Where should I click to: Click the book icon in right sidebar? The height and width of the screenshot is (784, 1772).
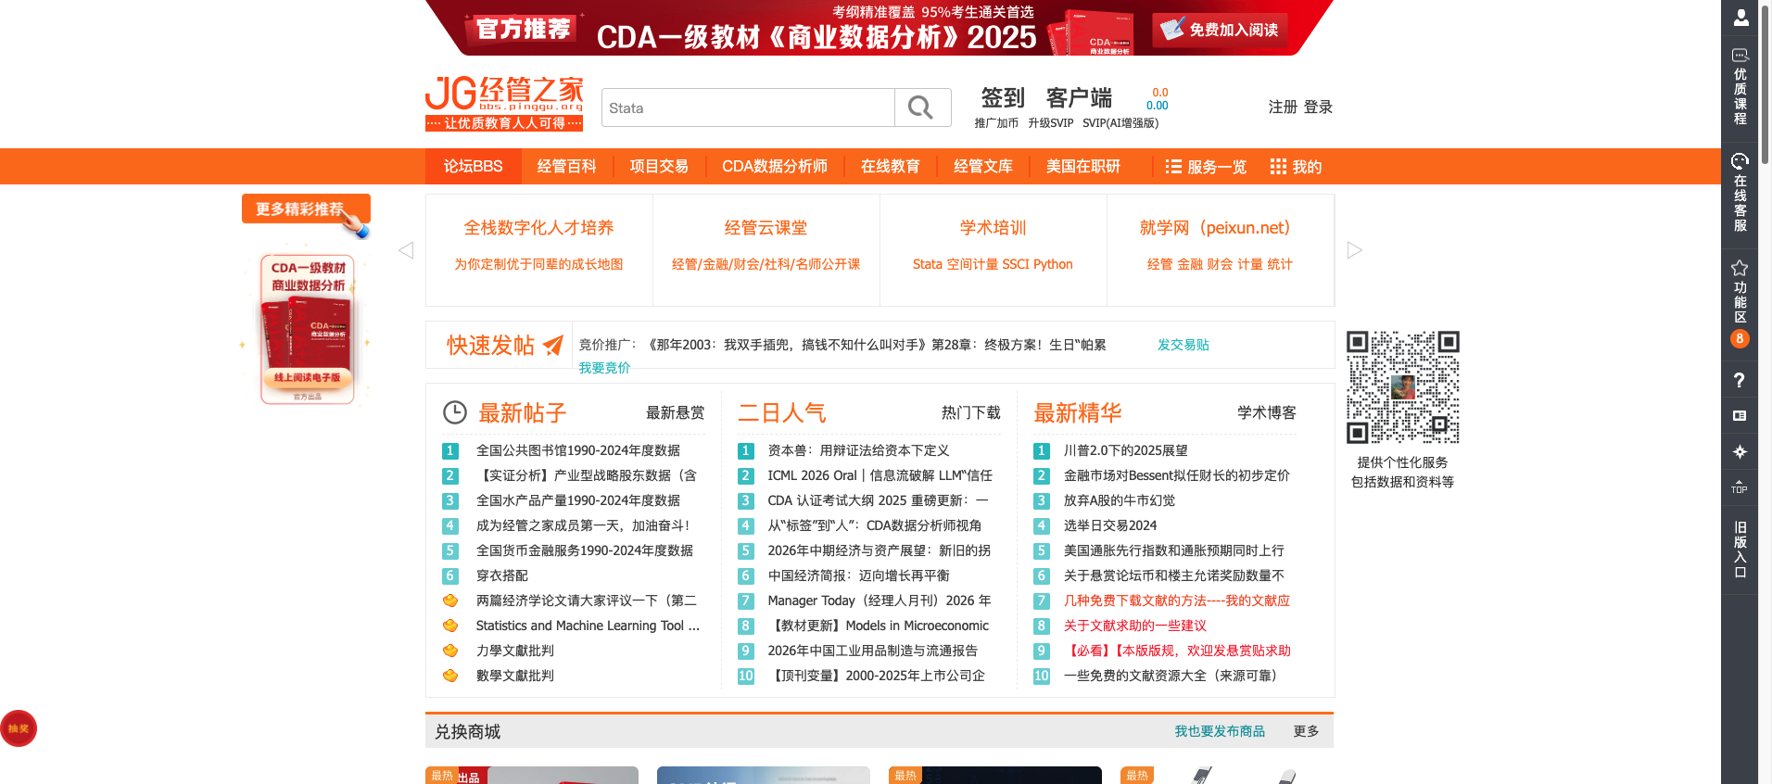point(1740,416)
